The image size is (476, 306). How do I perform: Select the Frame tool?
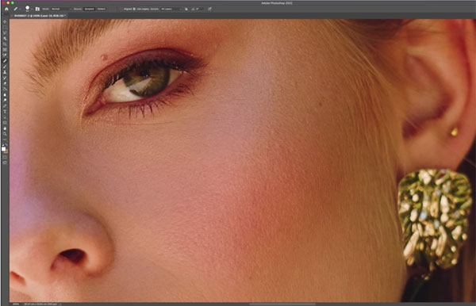pyautogui.click(x=5, y=49)
